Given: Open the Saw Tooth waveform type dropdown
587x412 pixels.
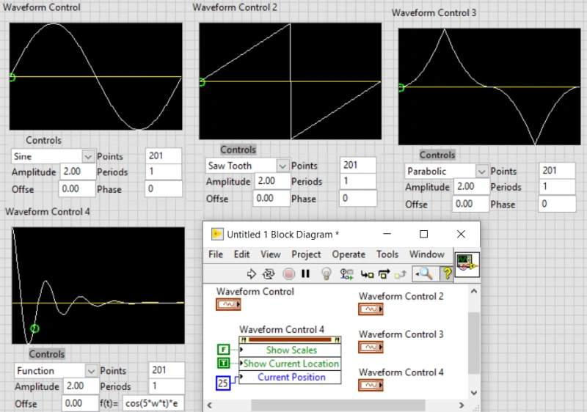Looking at the screenshot, I should tap(282, 166).
